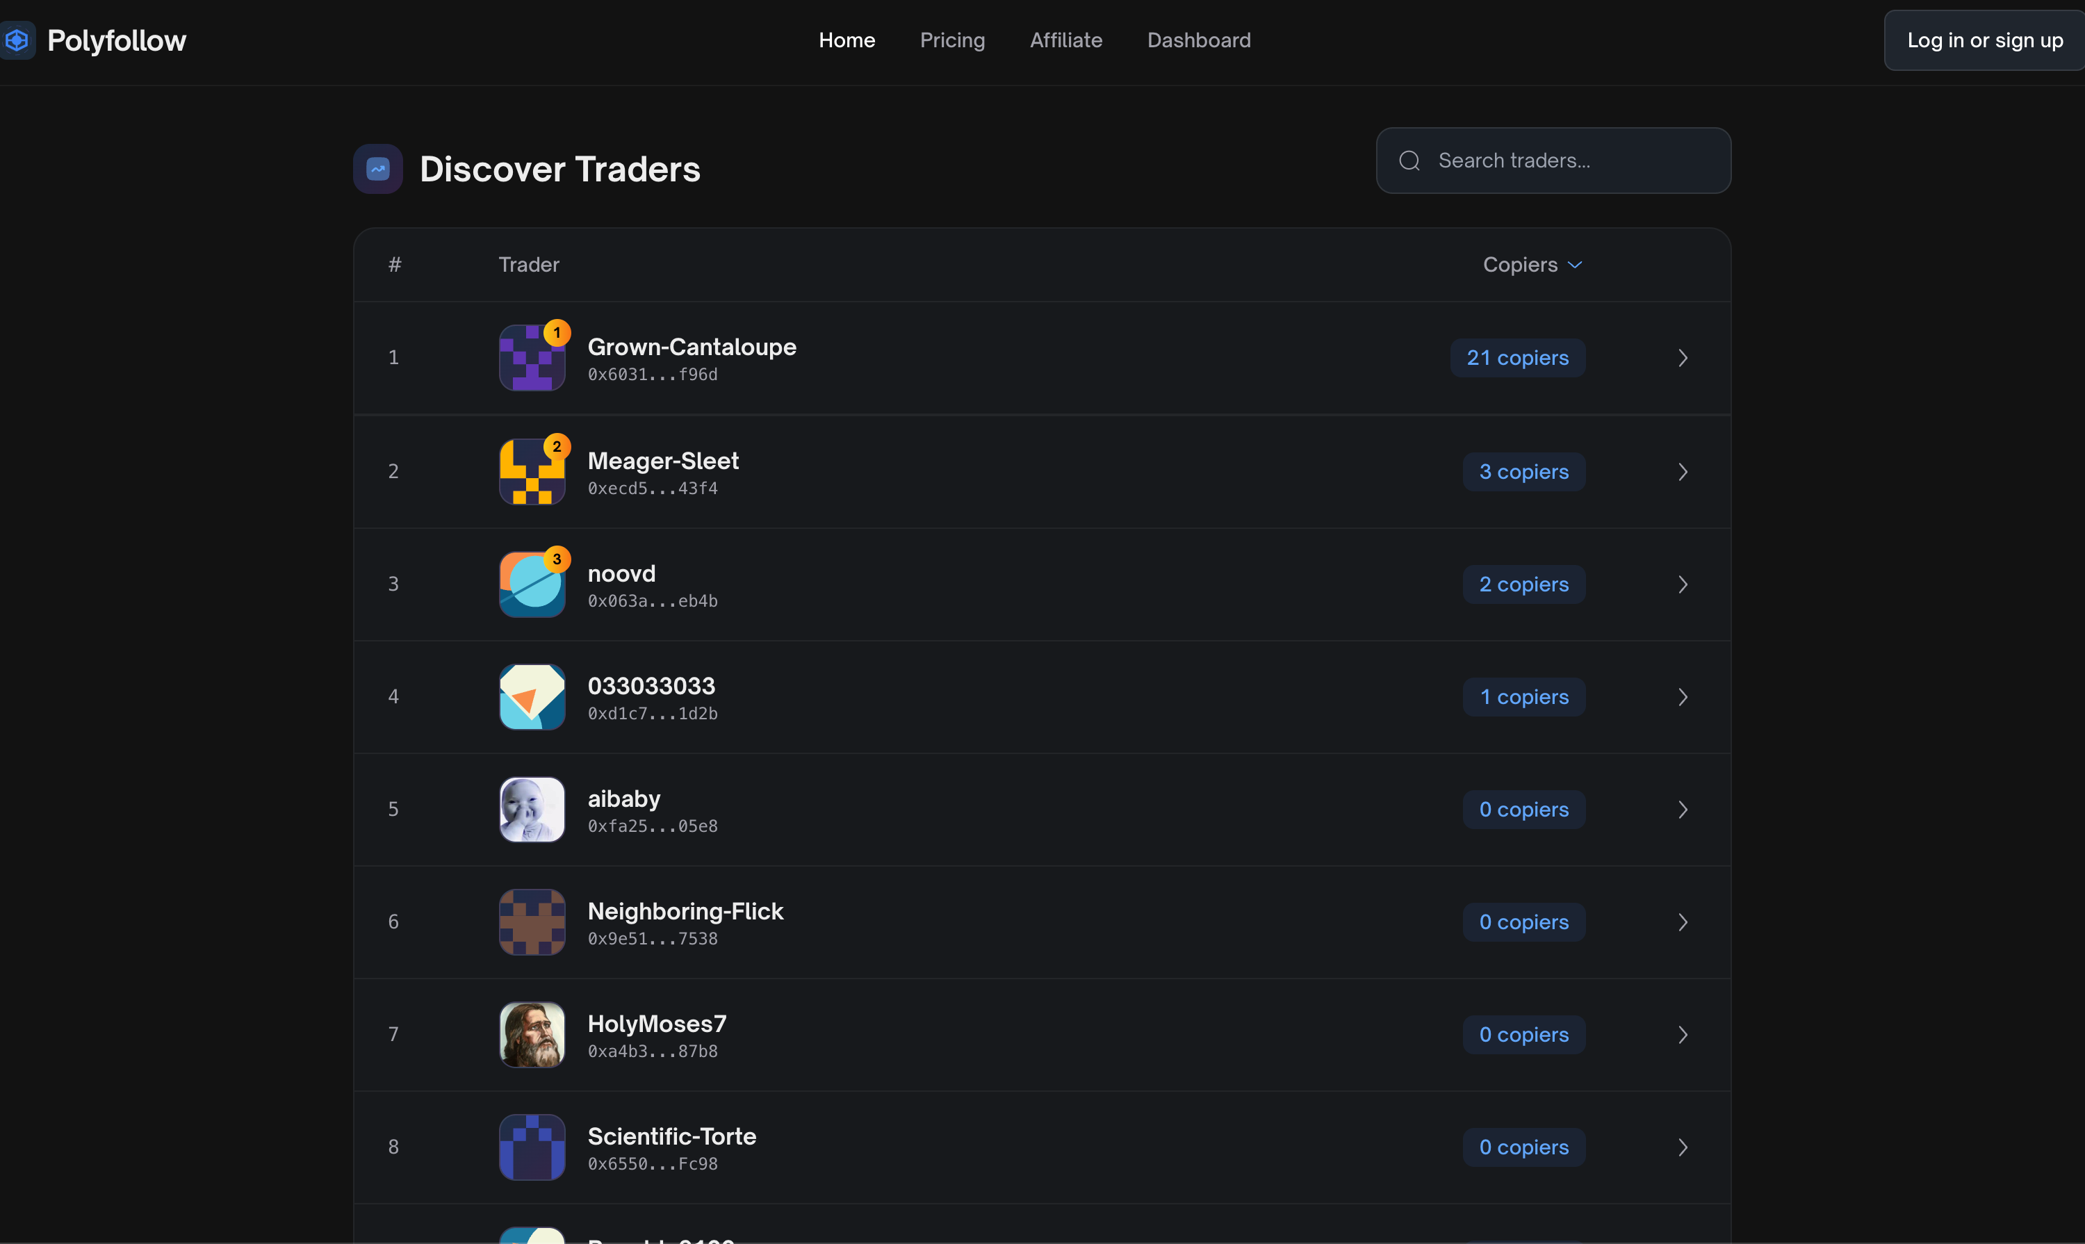Expand Grown-Cantaloupe row with chevron arrow

[x=1683, y=358]
